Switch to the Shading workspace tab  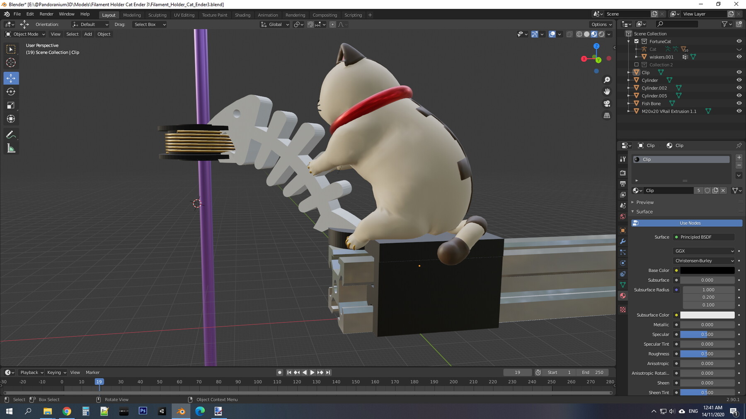242,15
